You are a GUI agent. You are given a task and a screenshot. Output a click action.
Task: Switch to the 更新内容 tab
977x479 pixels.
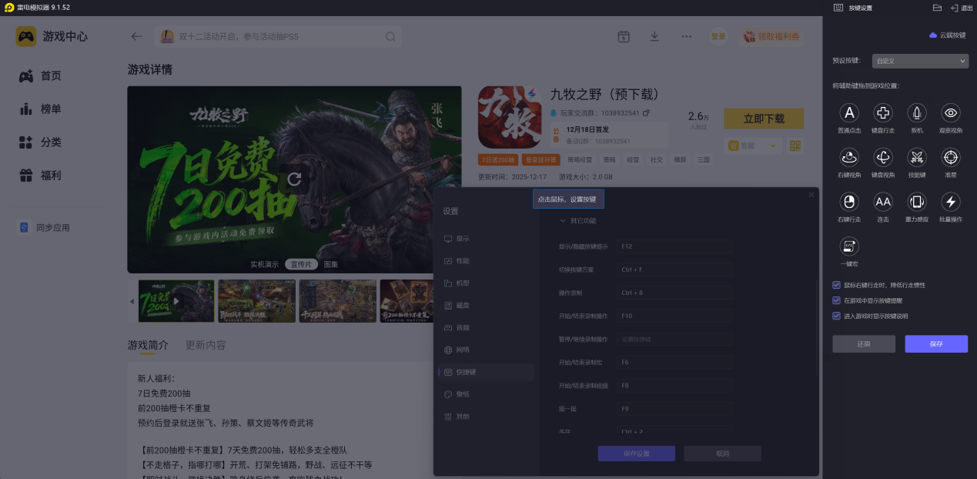tap(206, 345)
